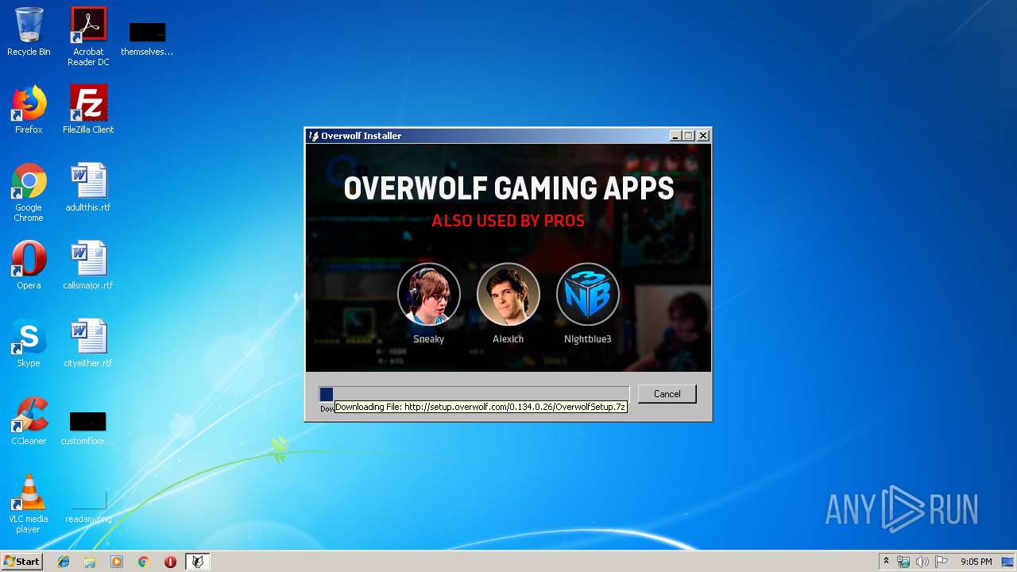The image size is (1017, 572).
Task: Click the Downloading File URL tooltip
Action: [x=481, y=407]
